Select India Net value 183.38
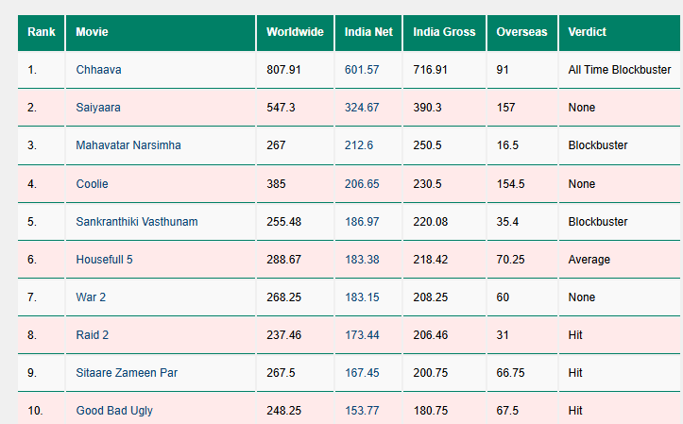This screenshot has height=424, width=683. click(362, 260)
